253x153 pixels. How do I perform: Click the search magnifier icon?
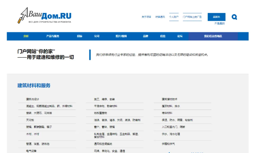[x=234, y=17]
